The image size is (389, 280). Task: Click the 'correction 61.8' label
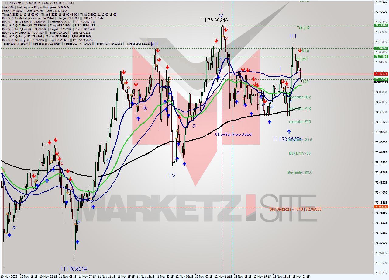(x=300, y=109)
